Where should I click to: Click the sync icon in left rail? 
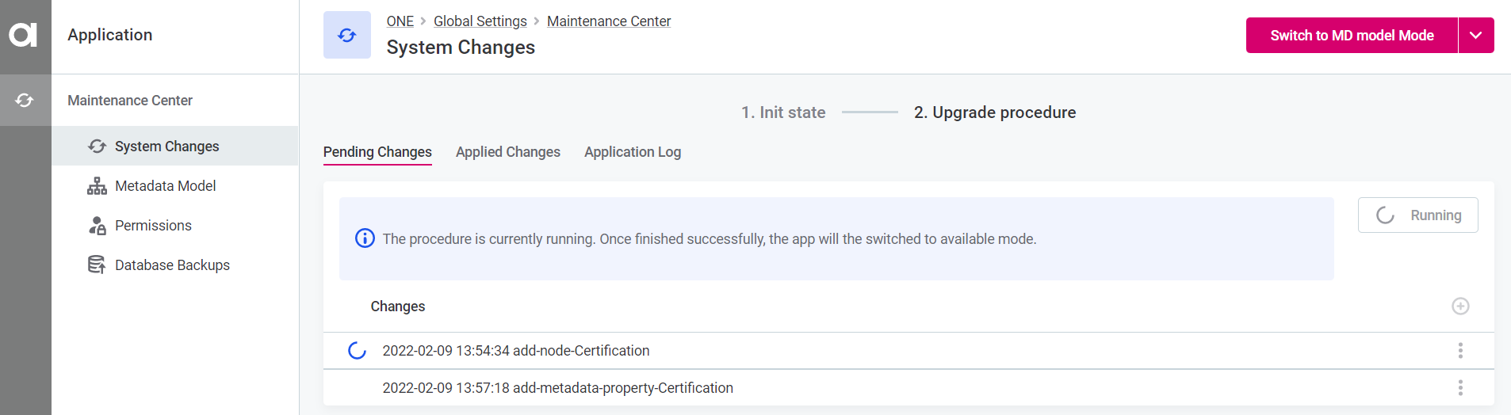coord(25,100)
